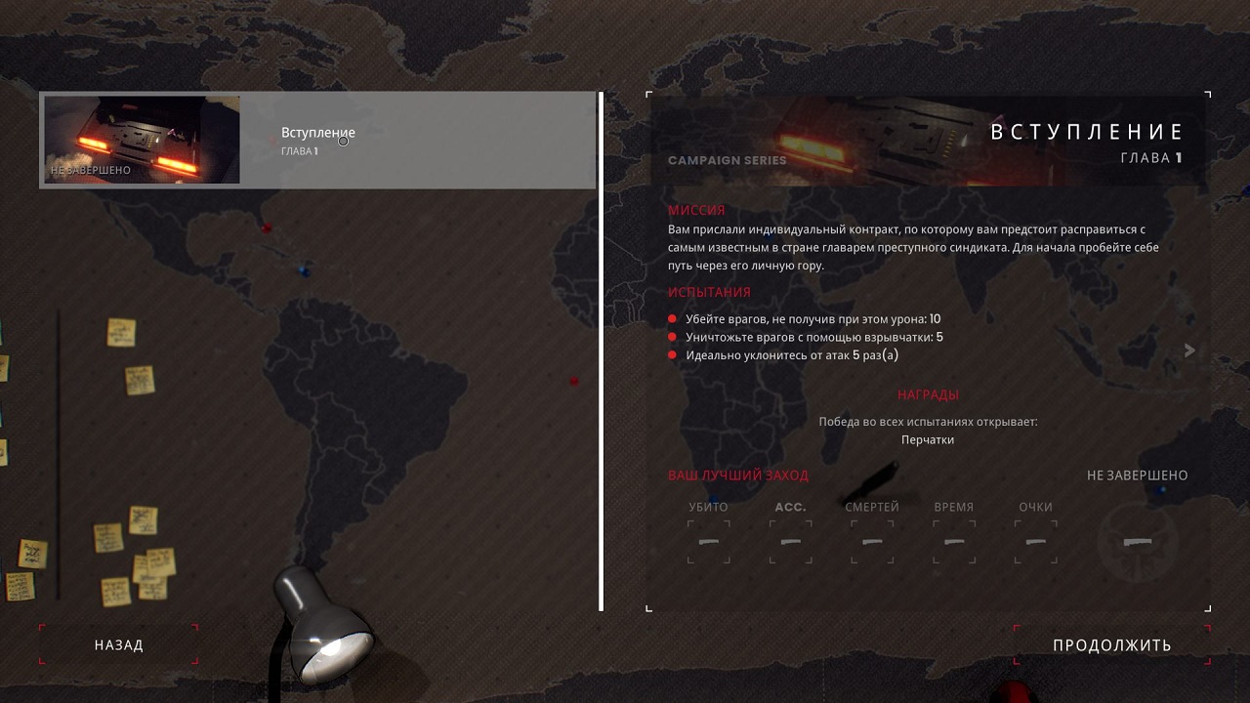The height and width of the screenshot is (703, 1250).
Task: Click the ВРЕМЯ stat box
Action: click(x=953, y=541)
